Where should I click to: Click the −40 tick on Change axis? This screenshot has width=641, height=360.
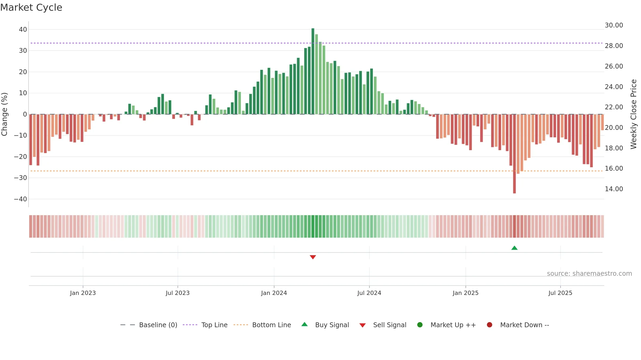21,199
